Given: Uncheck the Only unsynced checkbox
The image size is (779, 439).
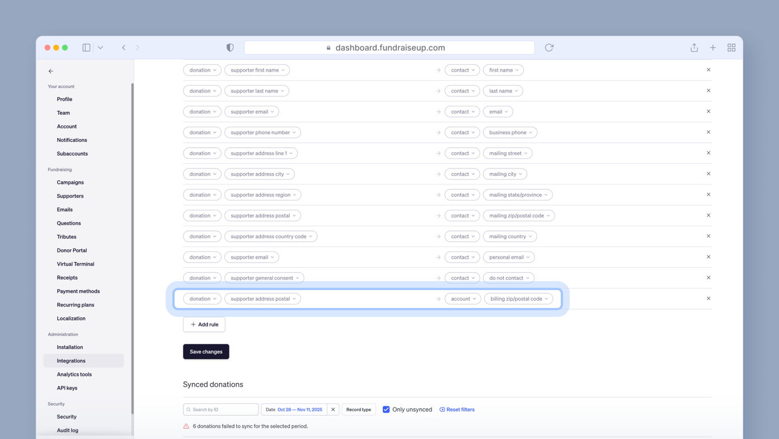Looking at the screenshot, I should pyautogui.click(x=386, y=409).
